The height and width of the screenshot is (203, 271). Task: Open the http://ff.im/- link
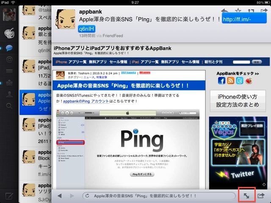pos(244,18)
